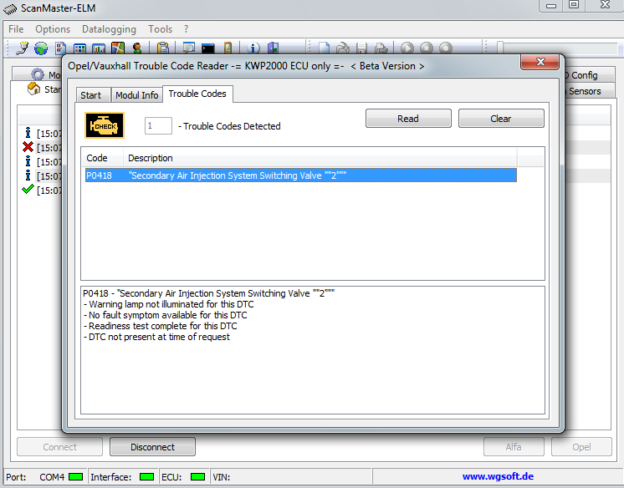Screen dimensions: 624x488
Task: Open the File menu
Action: click(16, 29)
